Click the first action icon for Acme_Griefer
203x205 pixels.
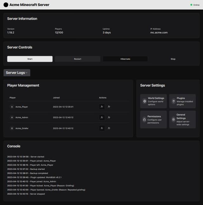(102, 128)
